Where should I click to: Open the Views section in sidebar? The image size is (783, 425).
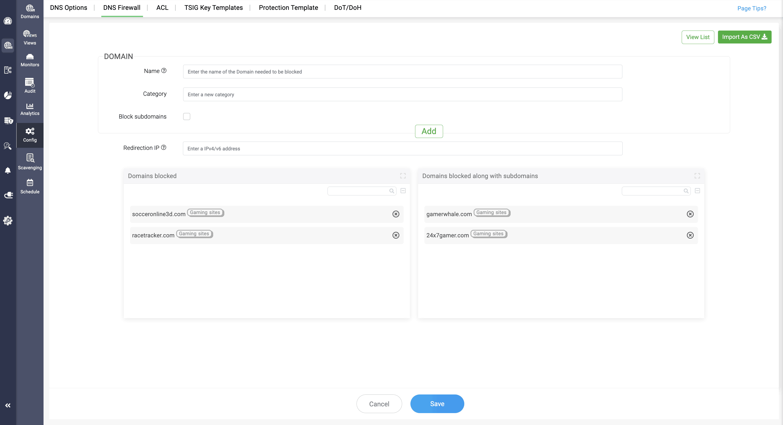(30, 37)
